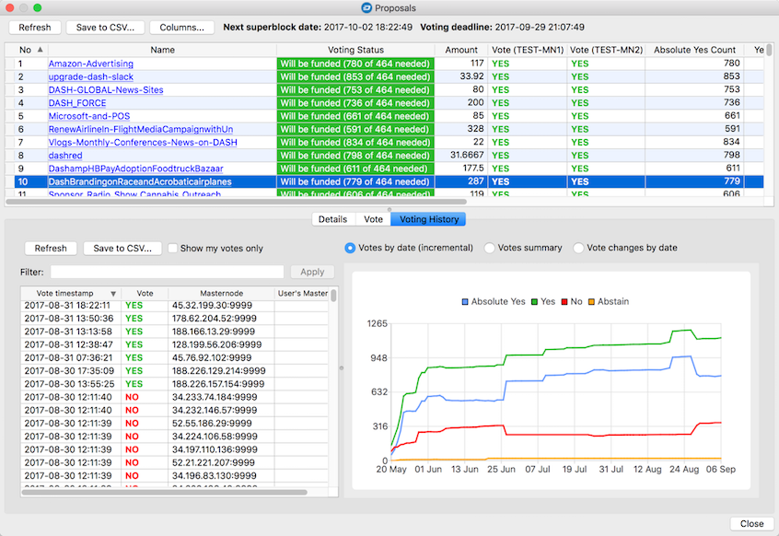The width and height of the screenshot is (779, 536).
Task: Sort by Vote (TEST-MN2) column header
Action: point(606,50)
